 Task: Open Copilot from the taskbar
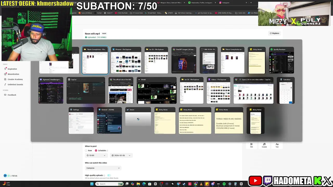coord(132,184)
